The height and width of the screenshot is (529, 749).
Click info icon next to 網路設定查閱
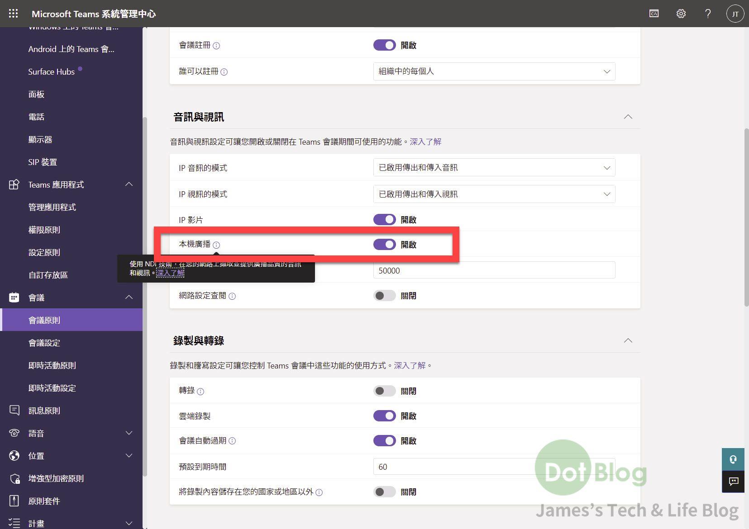click(x=232, y=296)
